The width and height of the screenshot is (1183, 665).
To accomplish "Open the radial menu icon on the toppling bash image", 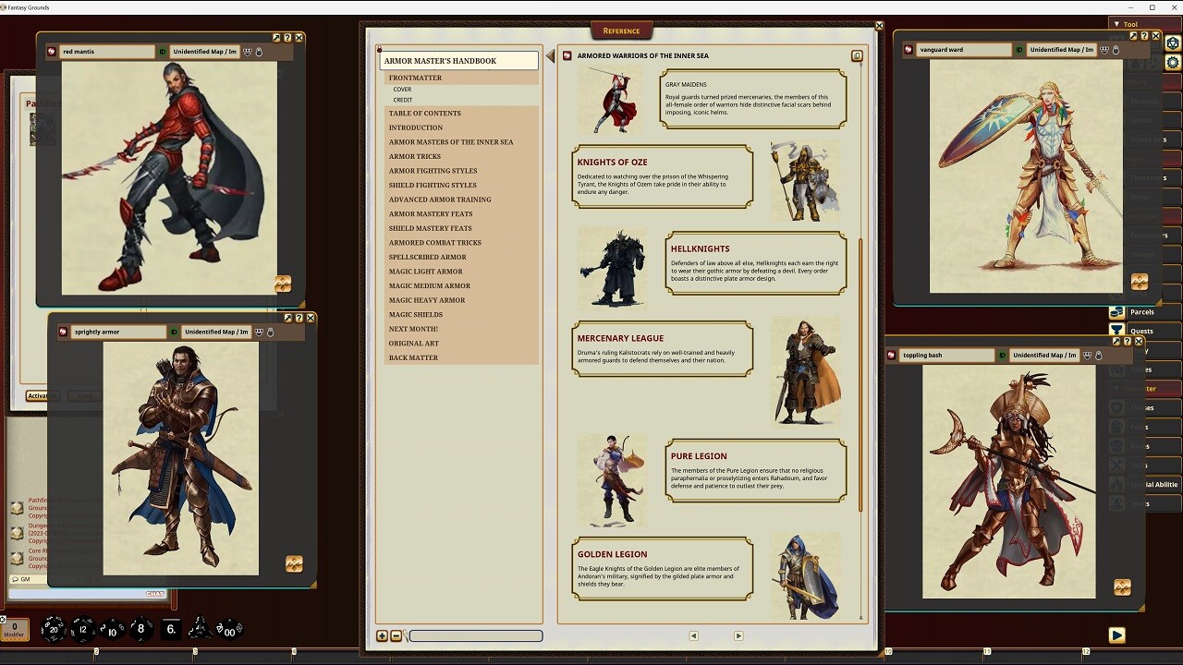I will [1124, 586].
